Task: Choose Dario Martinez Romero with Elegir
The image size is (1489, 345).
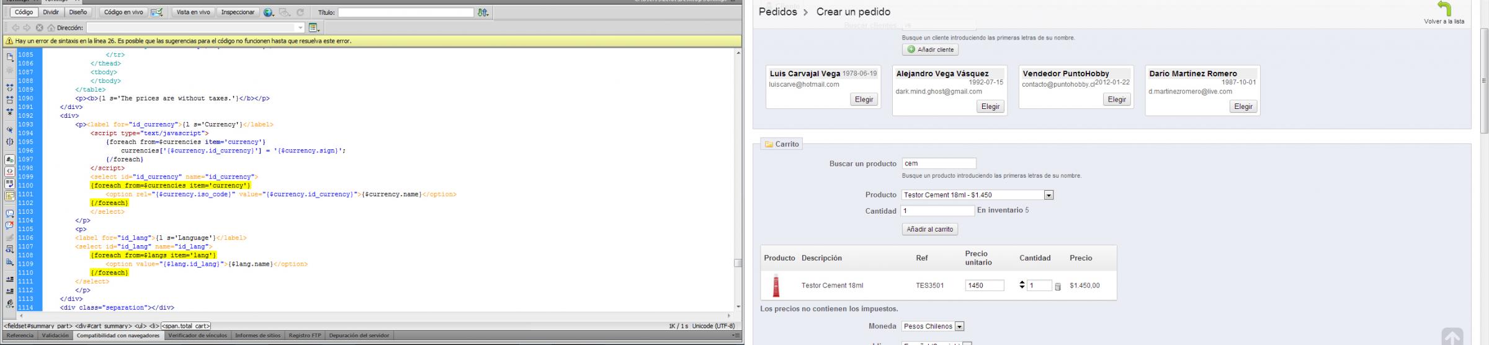Action: click(x=1243, y=107)
